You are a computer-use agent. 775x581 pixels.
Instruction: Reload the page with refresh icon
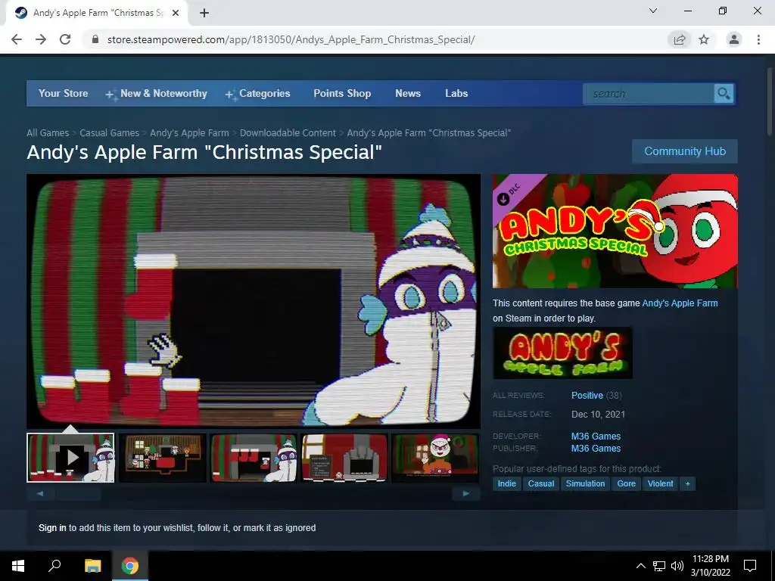(x=65, y=39)
